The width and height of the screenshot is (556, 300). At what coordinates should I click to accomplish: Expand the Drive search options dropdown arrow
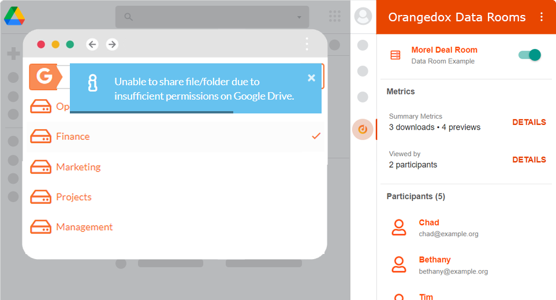click(x=299, y=17)
